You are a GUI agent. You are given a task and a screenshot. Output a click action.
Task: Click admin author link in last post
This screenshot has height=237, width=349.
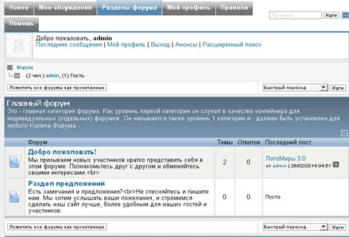(280, 165)
